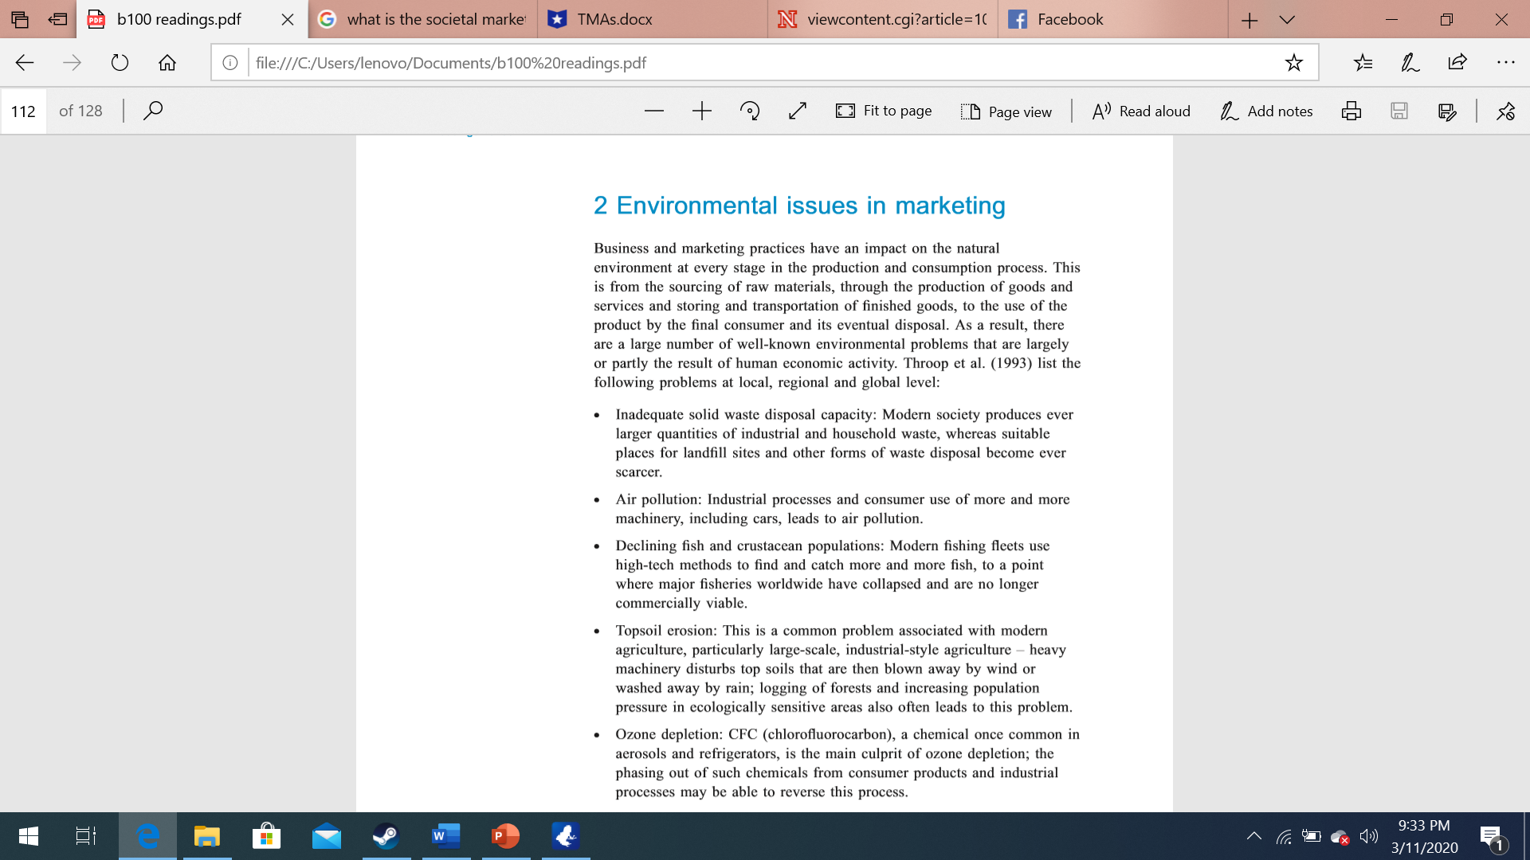Click Fit to page
The image size is (1530, 860).
[x=884, y=111]
